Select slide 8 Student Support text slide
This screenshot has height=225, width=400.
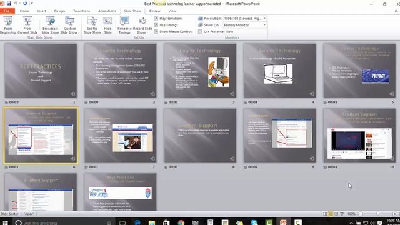click(x=200, y=135)
